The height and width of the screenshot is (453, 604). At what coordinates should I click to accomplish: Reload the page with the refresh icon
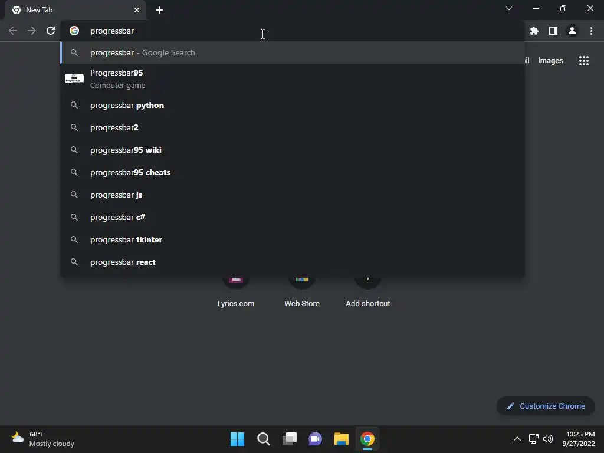pyautogui.click(x=51, y=31)
